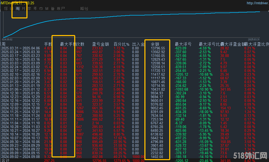Click balance value 12258.51
The image size is (269, 162).
pyautogui.click(x=158, y=67)
